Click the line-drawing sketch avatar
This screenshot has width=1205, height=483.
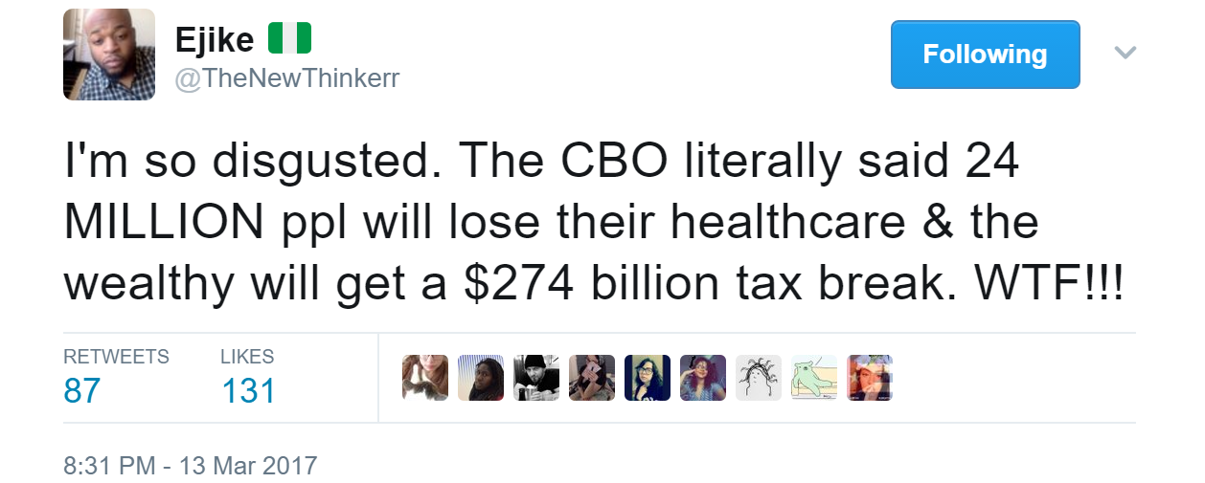(759, 378)
